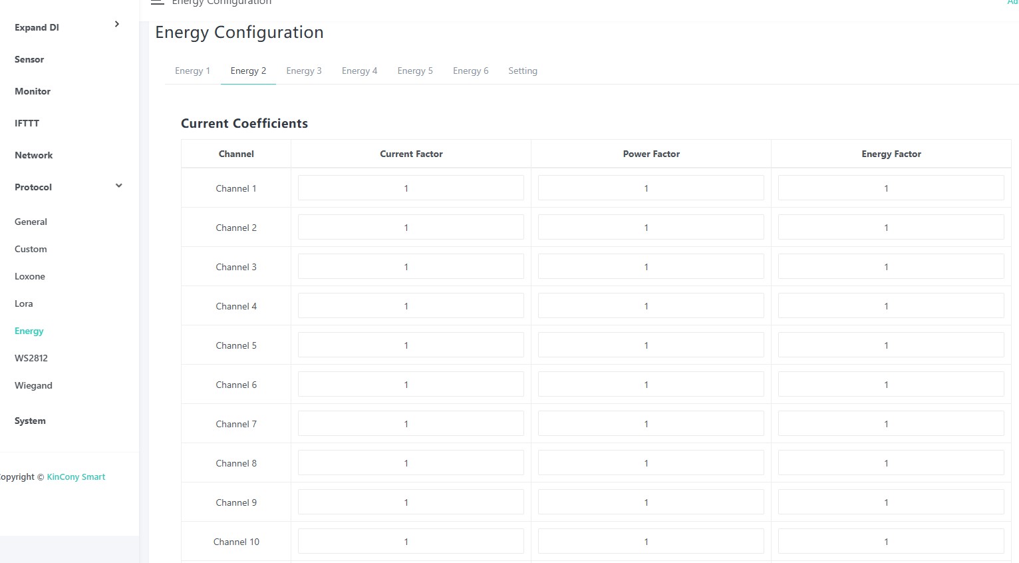Go to the Monitor section

point(33,91)
